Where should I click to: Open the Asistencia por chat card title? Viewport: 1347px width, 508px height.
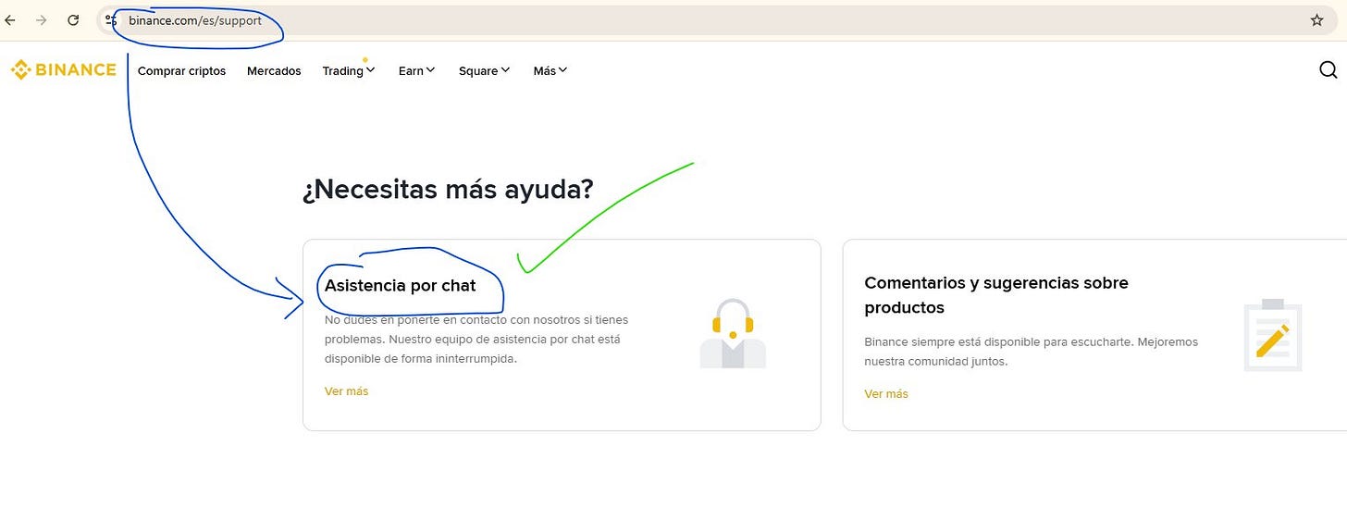(x=400, y=286)
